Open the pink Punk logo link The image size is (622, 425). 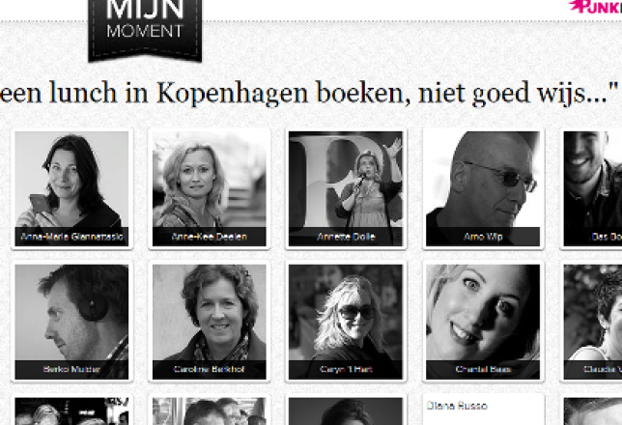tap(595, 7)
